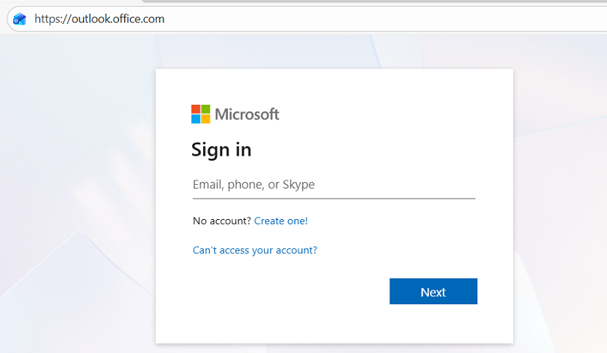Focus the Email, phone, or Skype field
This screenshot has height=353, width=607.
(x=333, y=185)
